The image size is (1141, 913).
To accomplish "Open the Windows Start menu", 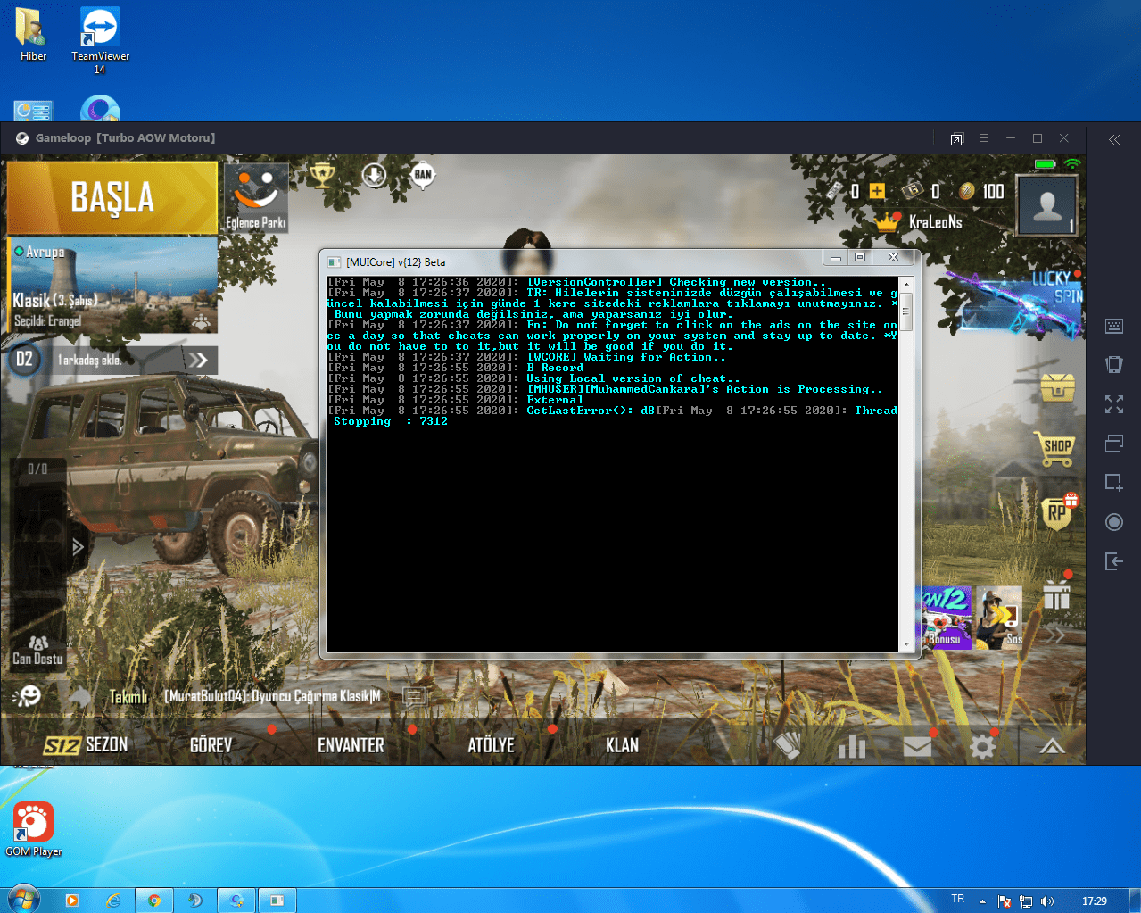I will point(23,900).
